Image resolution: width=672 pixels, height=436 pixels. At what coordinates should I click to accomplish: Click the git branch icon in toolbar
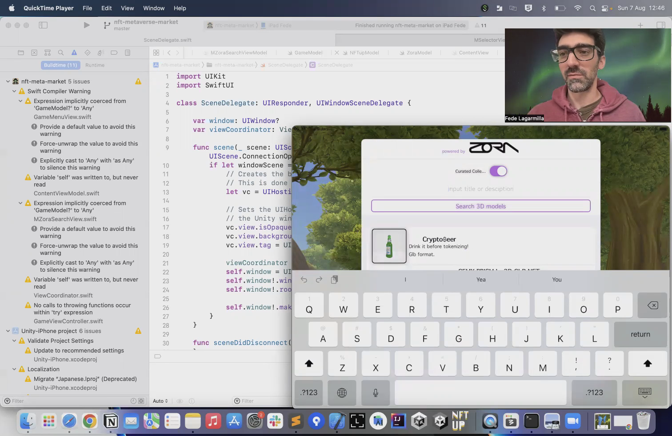click(x=107, y=25)
